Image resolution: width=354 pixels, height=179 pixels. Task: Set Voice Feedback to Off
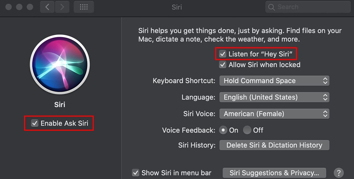click(x=247, y=130)
